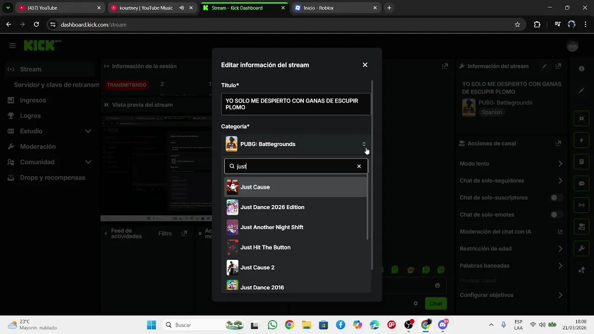Edit stream info via pencil in panel header
Viewport: 594px width, 334px height.
pos(544,66)
